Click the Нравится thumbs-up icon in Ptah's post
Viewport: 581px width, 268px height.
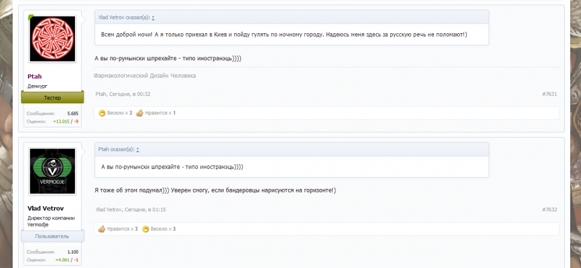pyautogui.click(x=140, y=113)
